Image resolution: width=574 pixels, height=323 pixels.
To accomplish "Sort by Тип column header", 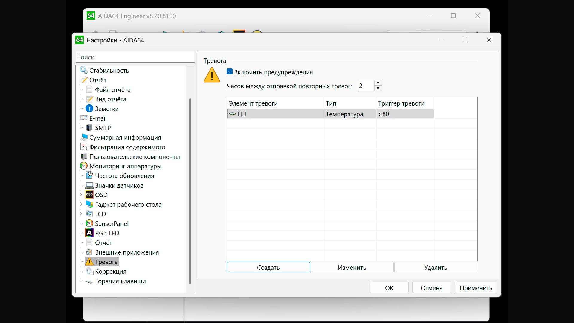I will pyautogui.click(x=350, y=103).
